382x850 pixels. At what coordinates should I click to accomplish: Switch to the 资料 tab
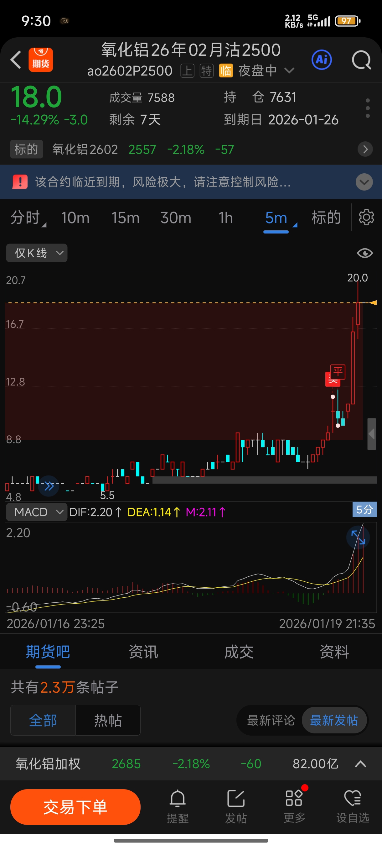coord(334,652)
